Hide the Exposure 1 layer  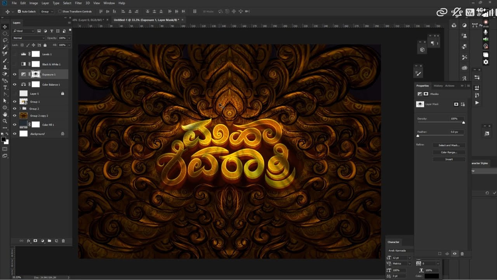click(15, 74)
